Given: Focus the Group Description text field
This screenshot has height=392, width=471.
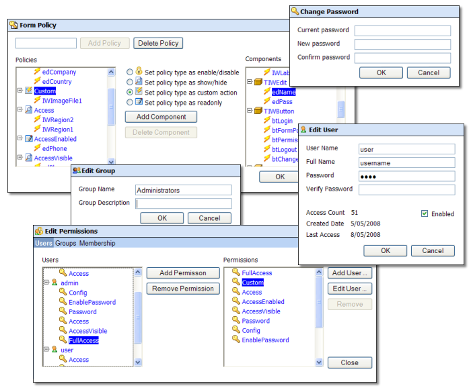Looking at the screenshot, I should (183, 203).
